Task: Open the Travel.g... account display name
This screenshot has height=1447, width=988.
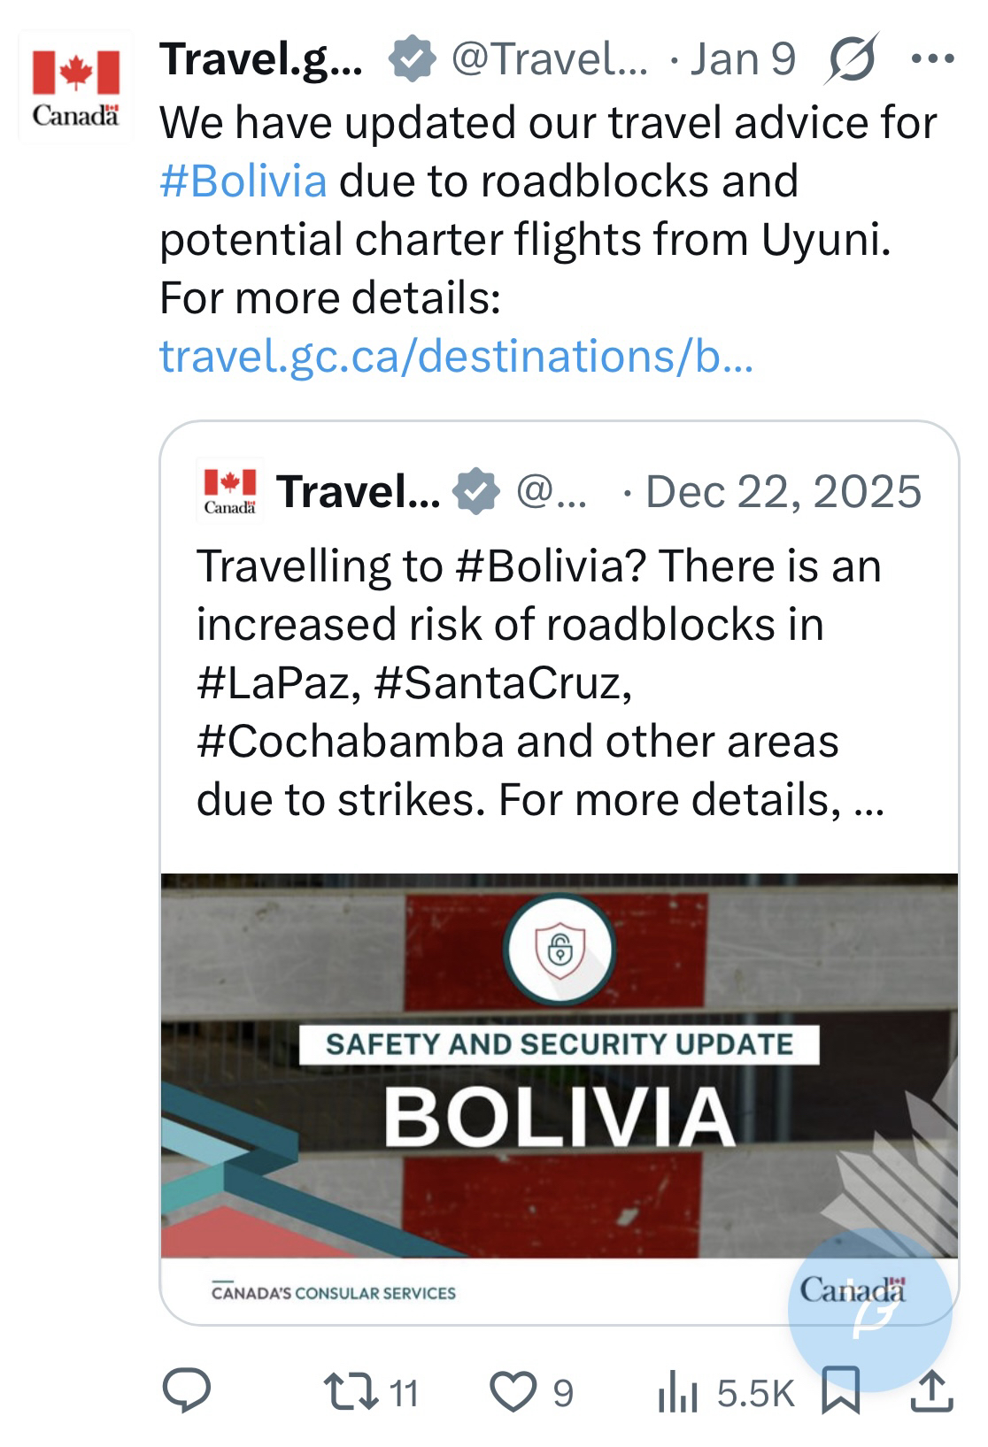Action: tap(261, 59)
